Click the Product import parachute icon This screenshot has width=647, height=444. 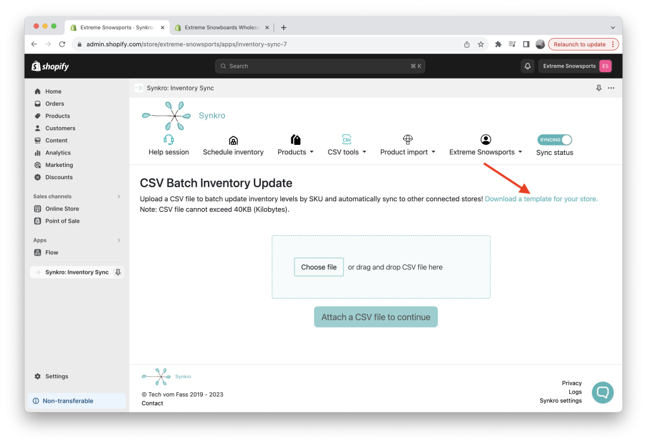[x=408, y=140]
